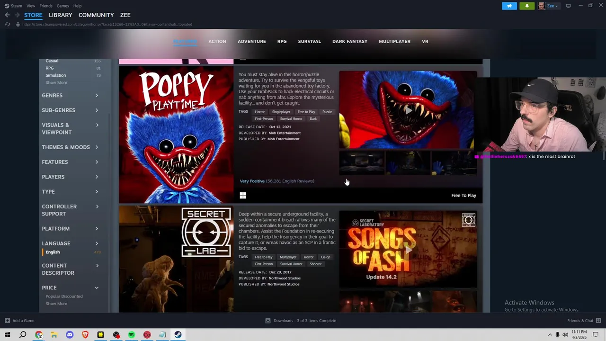The height and width of the screenshot is (341, 606).
Task: Click the Add a Game plus icon
Action: coord(8,321)
